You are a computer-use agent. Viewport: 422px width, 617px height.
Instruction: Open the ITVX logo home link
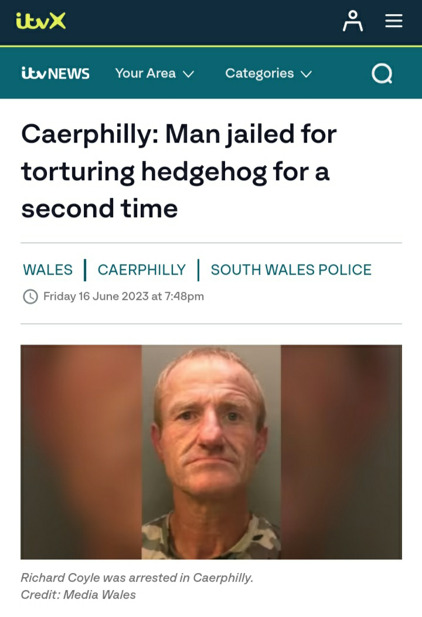(40, 21)
